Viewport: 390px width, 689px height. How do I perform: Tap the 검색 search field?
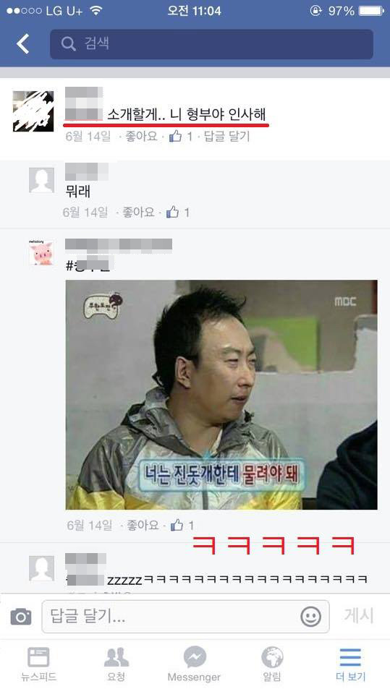[x=211, y=44]
